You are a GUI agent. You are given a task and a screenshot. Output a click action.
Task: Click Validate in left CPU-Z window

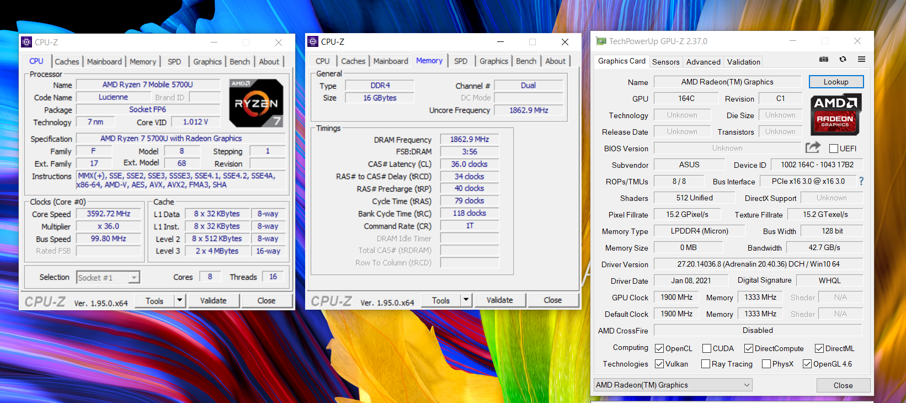(x=213, y=301)
